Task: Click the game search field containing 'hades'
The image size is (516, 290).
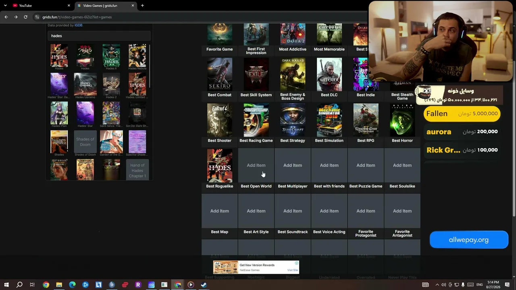Action: coord(99,36)
